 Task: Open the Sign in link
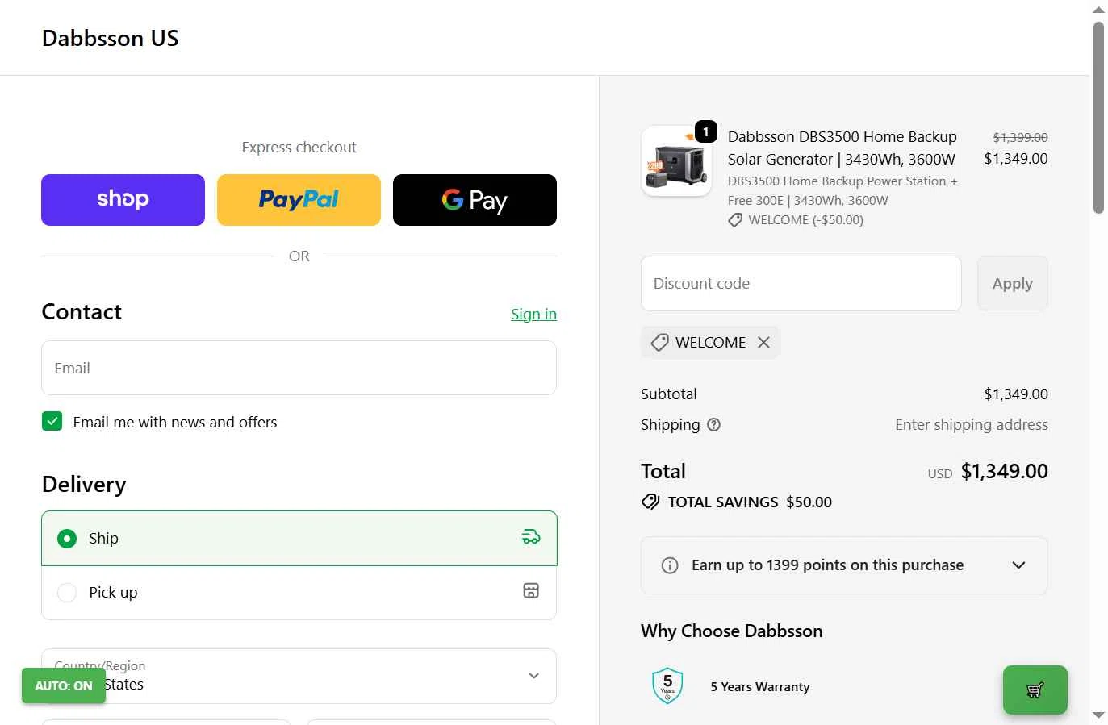(533, 314)
